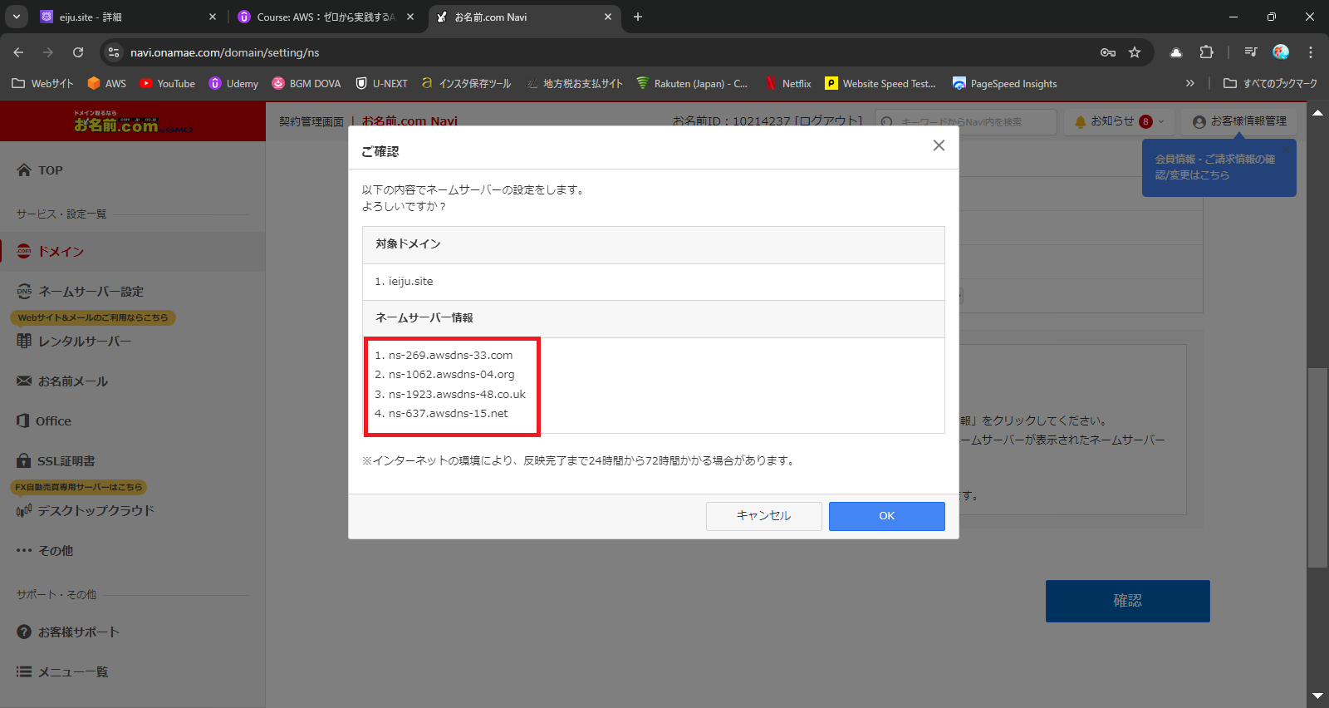Close the ご確認 dialog with X
The image size is (1329, 708).
point(939,145)
